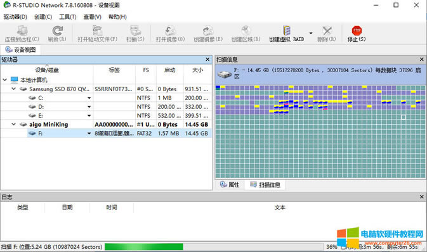Image resolution: width=427 pixels, height=252 pixels.
Task: Click the Date column header in log
Action: [67, 208]
